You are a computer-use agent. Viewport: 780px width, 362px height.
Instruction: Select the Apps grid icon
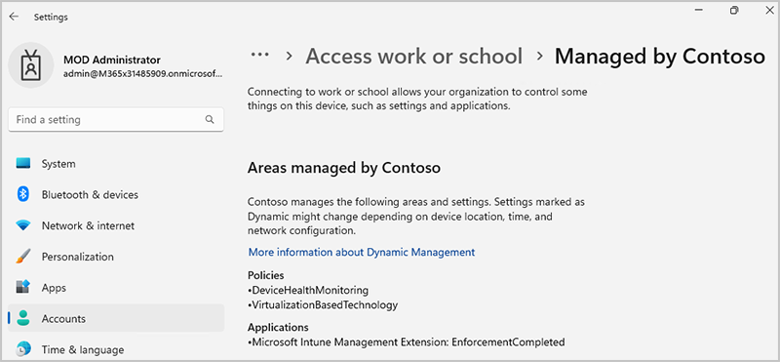[x=23, y=287]
